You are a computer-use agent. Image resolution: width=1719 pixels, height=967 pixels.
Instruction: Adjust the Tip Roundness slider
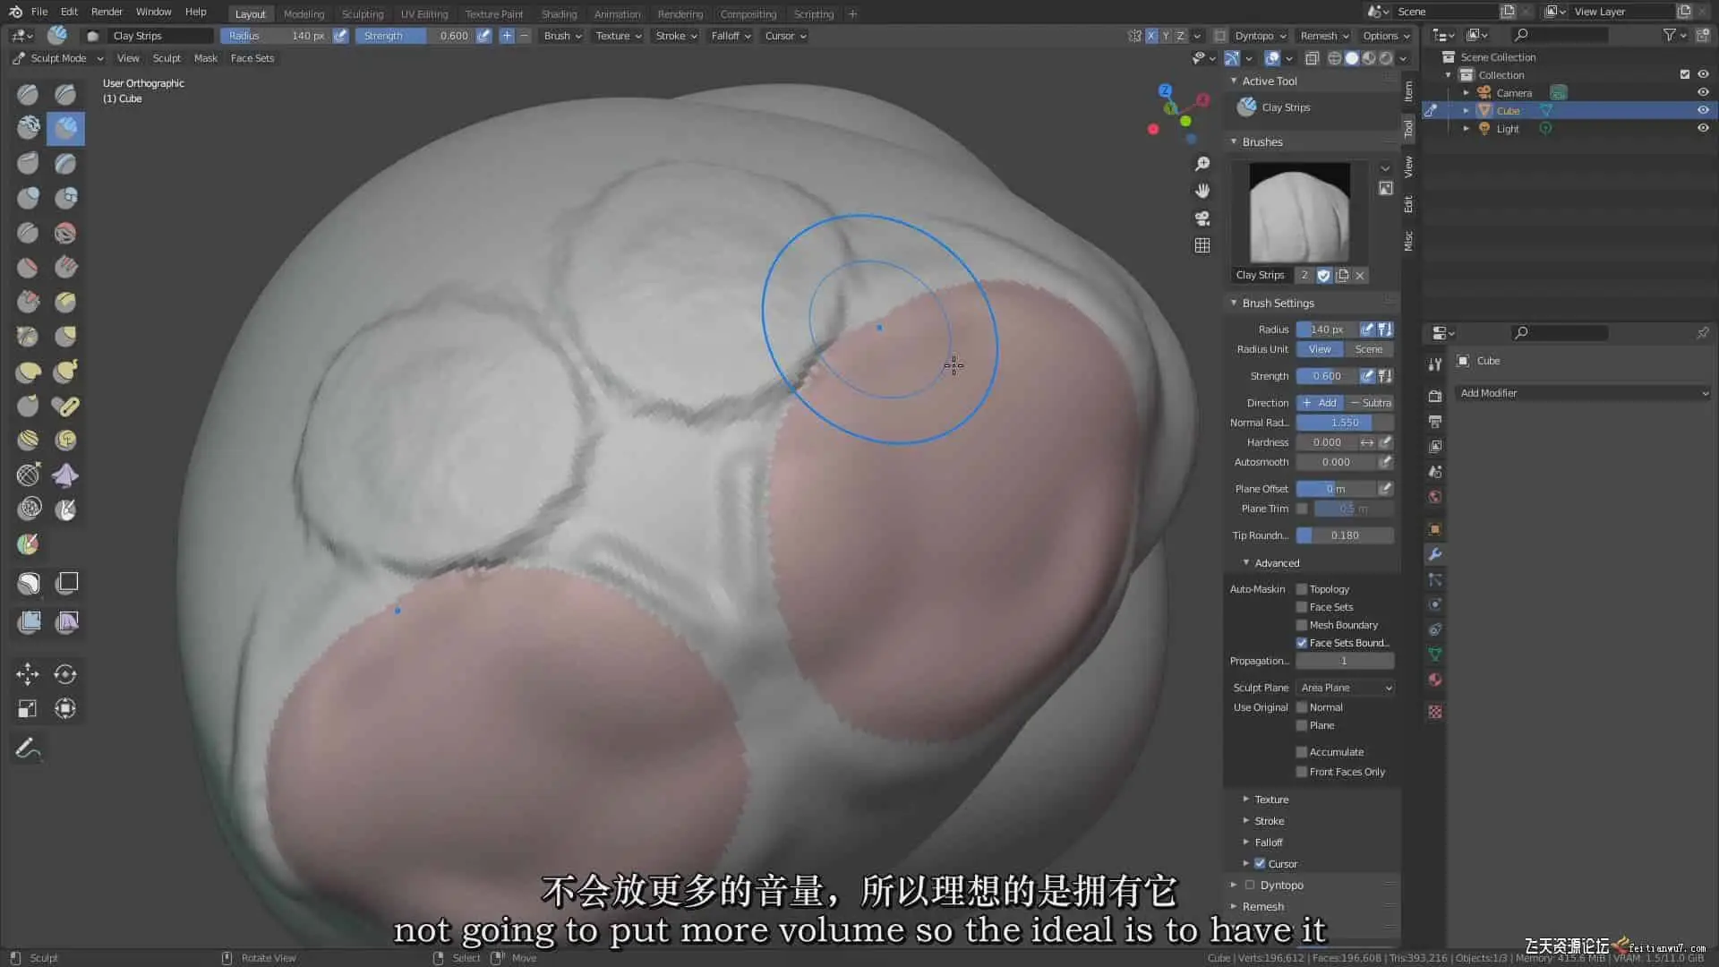pyautogui.click(x=1345, y=535)
